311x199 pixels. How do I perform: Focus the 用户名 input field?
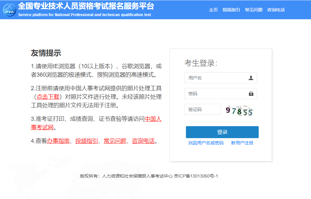tap(216, 78)
